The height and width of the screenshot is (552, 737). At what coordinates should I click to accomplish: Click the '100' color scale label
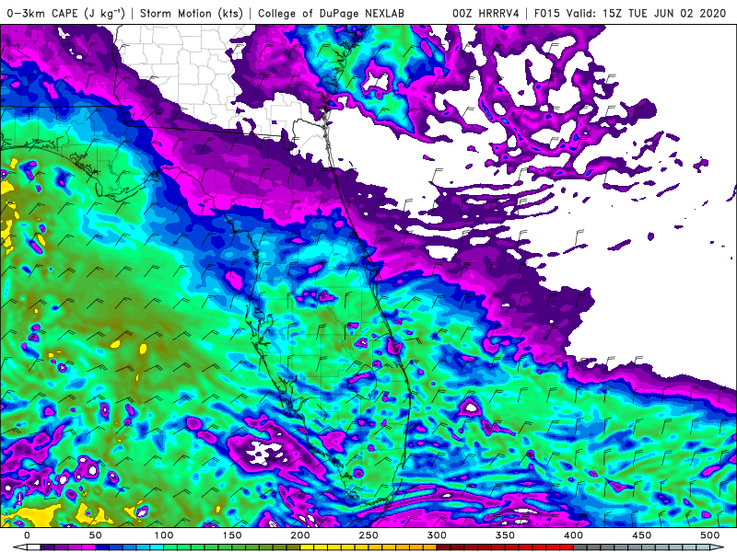163,535
